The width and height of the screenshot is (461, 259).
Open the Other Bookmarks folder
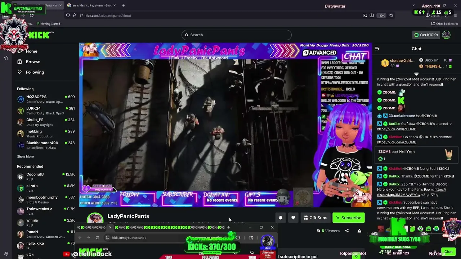click(x=444, y=24)
